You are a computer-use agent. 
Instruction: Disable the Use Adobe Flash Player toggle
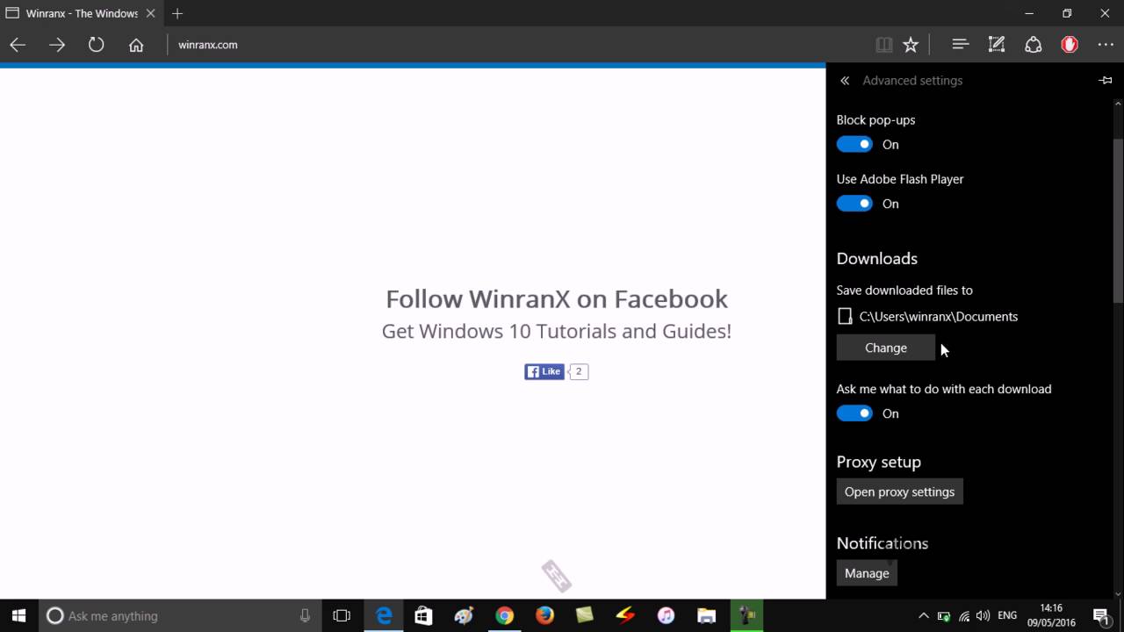click(854, 204)
